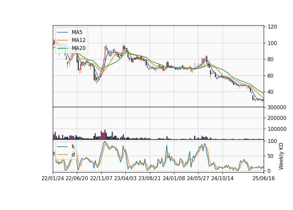Click the 50 KD axis value
This screenshot has height=210, width=293.
tap(271, 156)
